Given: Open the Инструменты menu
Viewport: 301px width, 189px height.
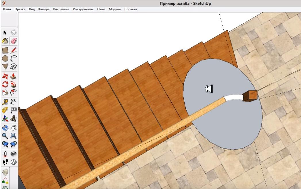Looking at the screenshot, I should click(83, 9).
